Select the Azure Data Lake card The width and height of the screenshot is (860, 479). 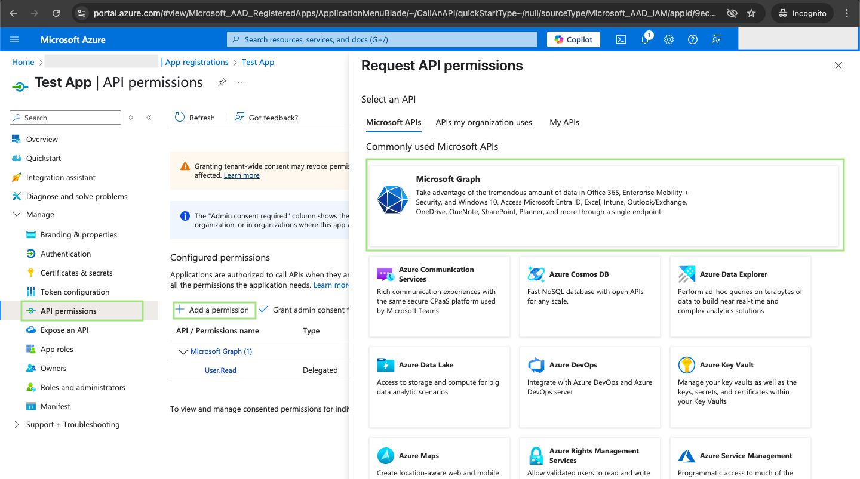(x=440, y=387)
